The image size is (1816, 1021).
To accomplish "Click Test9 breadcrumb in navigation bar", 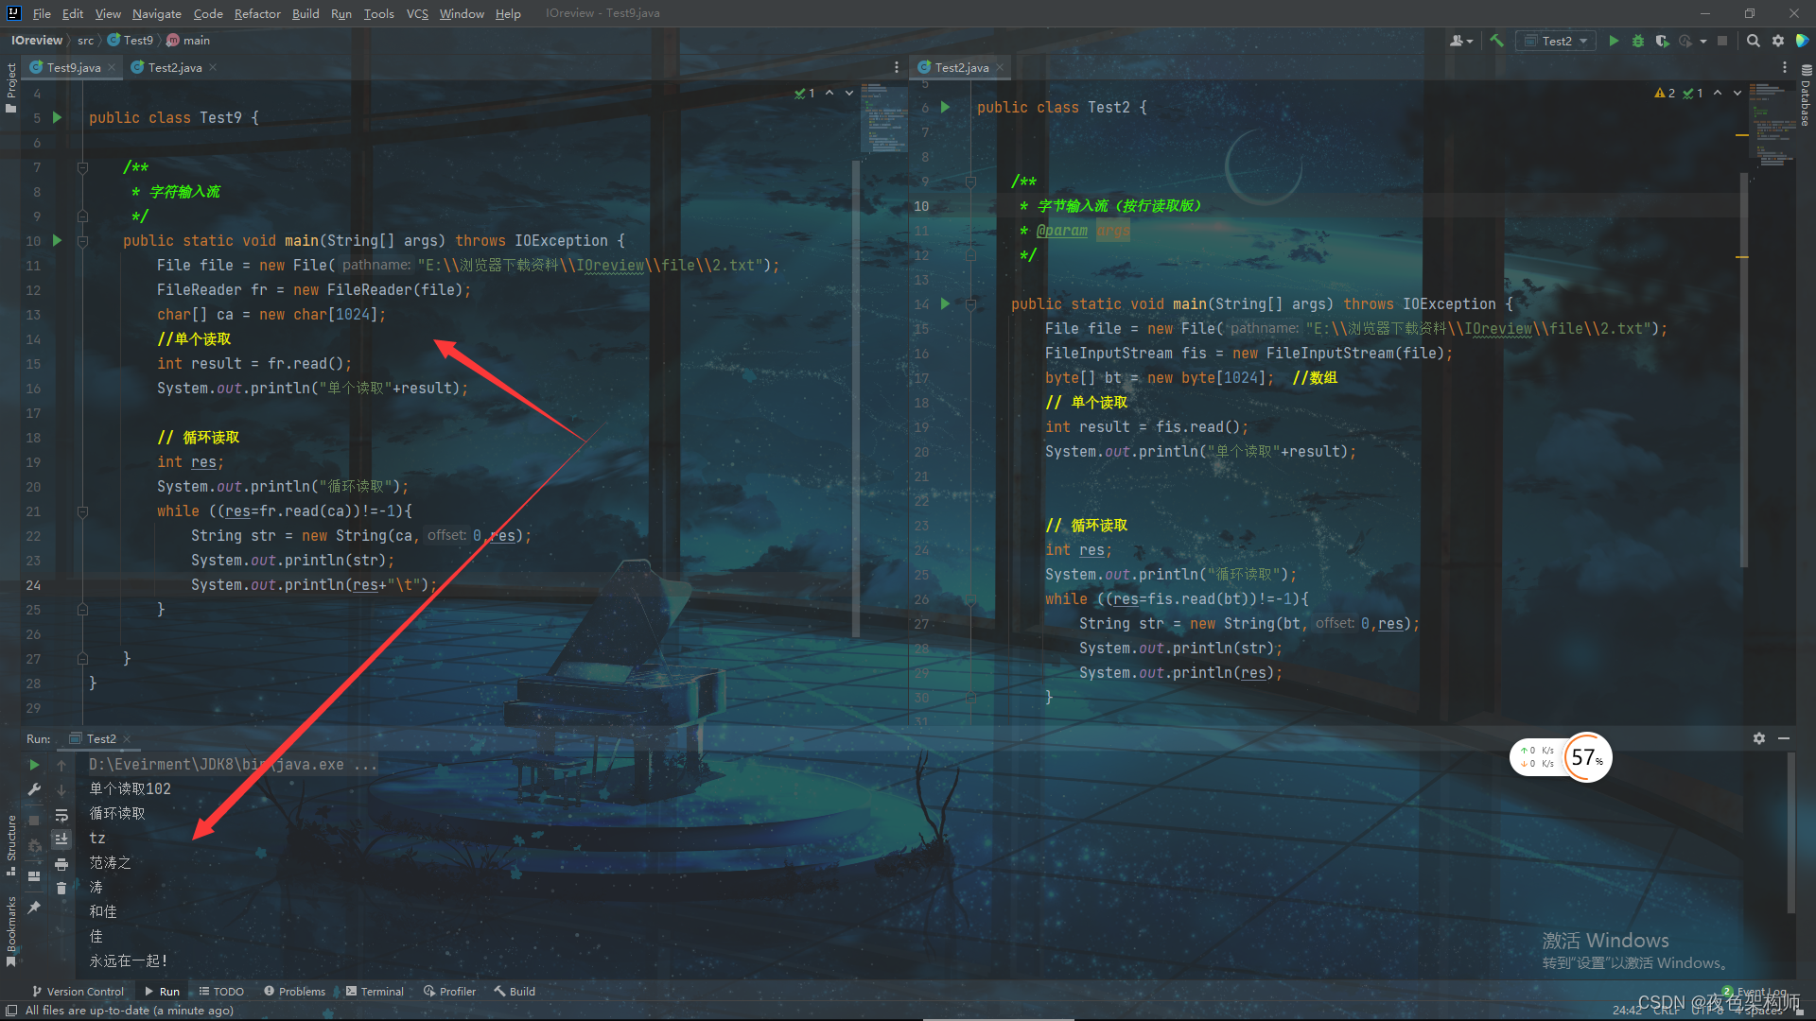I will (x=131, y=41).
